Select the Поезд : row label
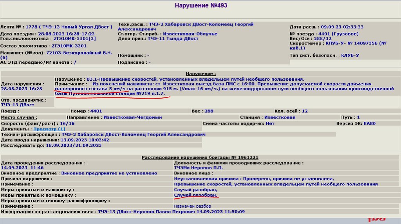 click(x=10, y=111)
